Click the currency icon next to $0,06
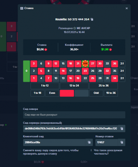138x167 pixels. coord(46,49)
